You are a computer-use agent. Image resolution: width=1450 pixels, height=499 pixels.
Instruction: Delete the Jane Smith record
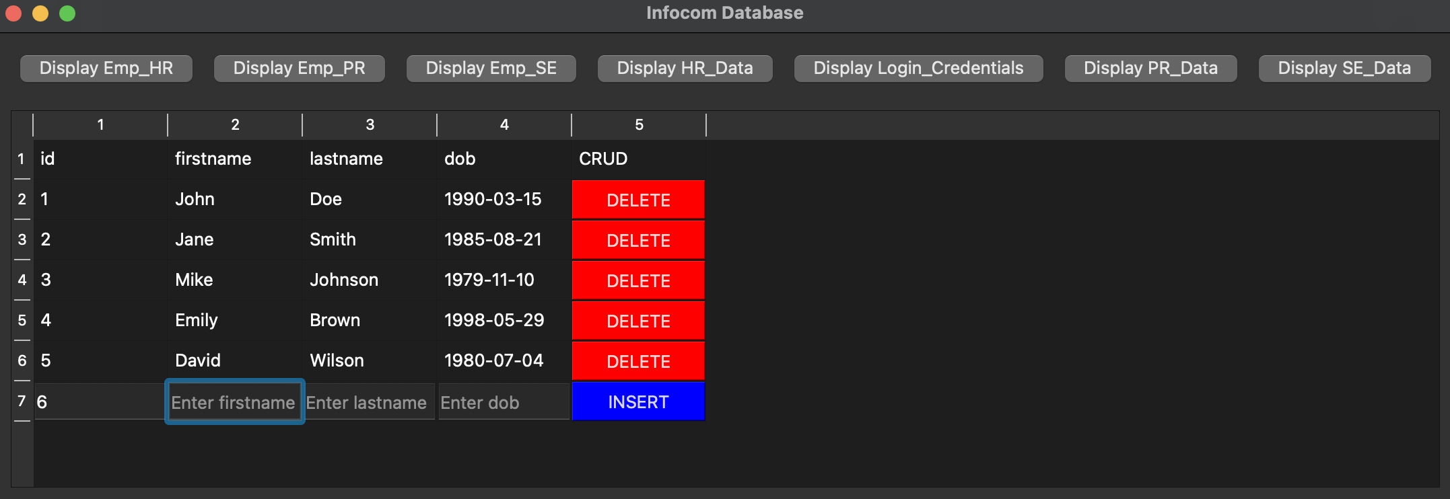pyautogui.click(x=638, y=240)
